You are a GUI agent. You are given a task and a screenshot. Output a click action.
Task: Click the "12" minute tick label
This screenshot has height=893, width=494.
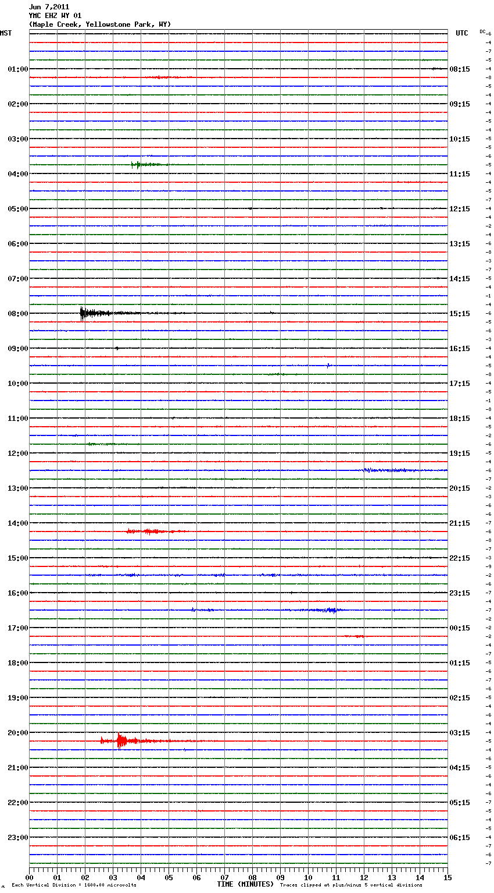click(x=364, y=877)
